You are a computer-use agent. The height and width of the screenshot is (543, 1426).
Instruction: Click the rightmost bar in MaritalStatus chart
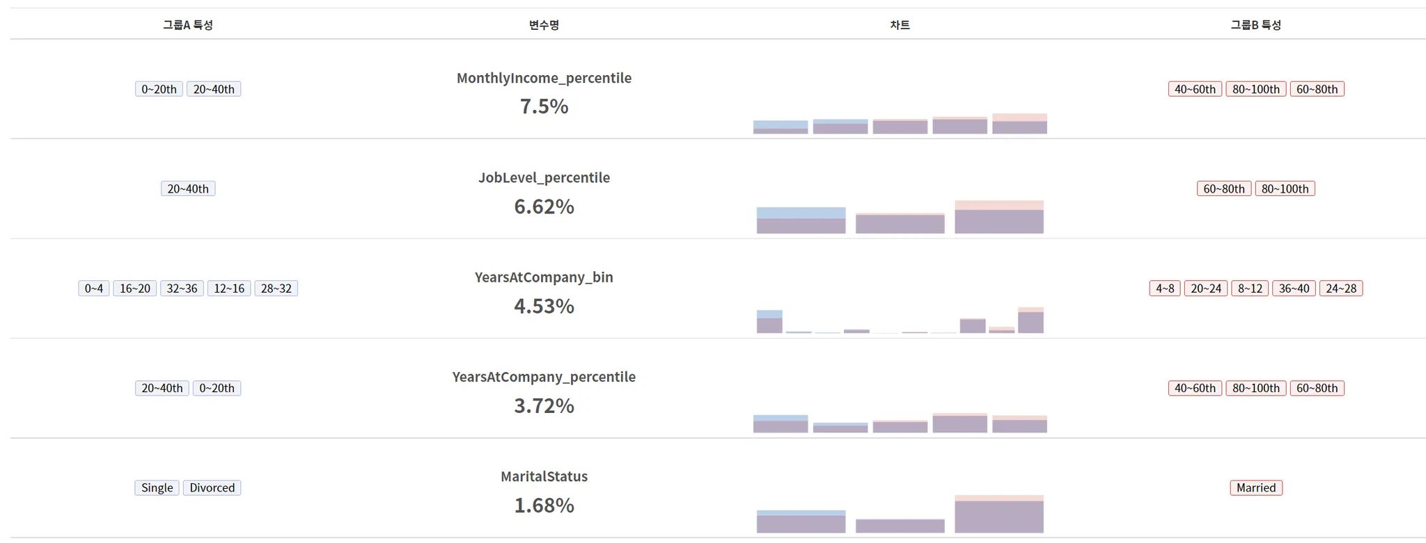click(x=998, y=515)
